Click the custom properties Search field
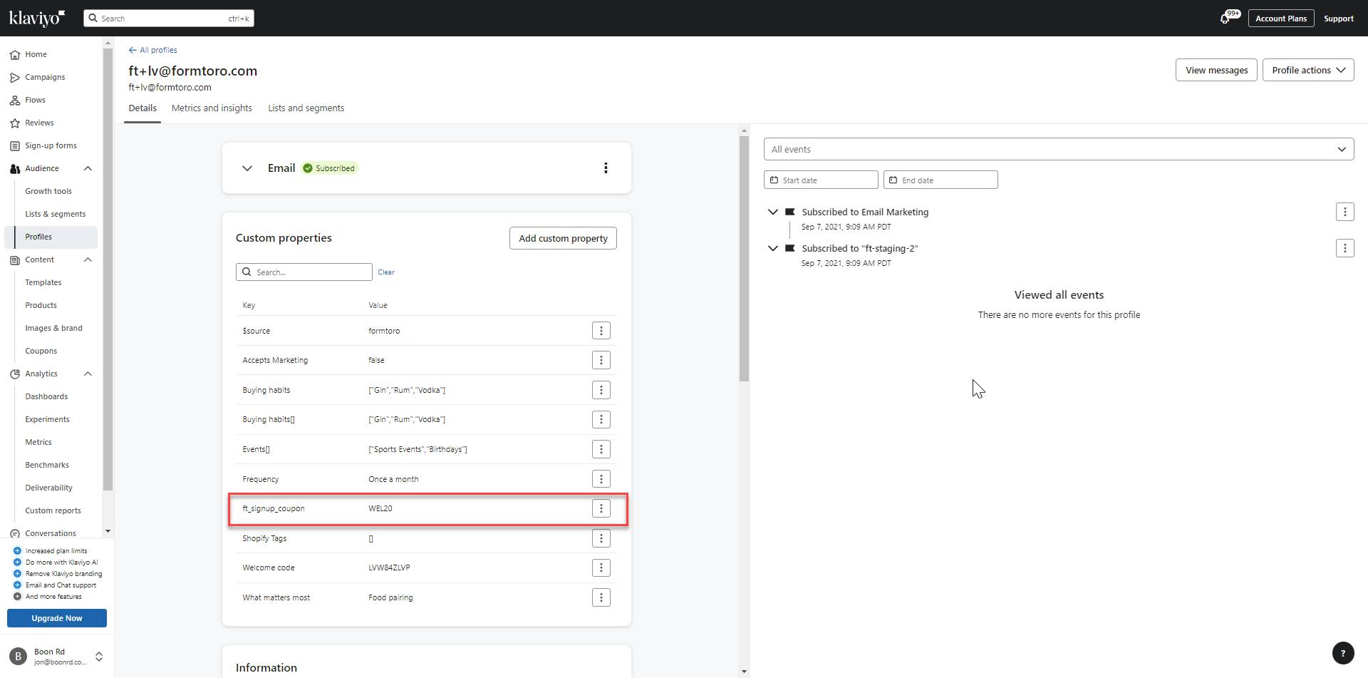Screen dimensions: 1368x678 pos(304,272)
